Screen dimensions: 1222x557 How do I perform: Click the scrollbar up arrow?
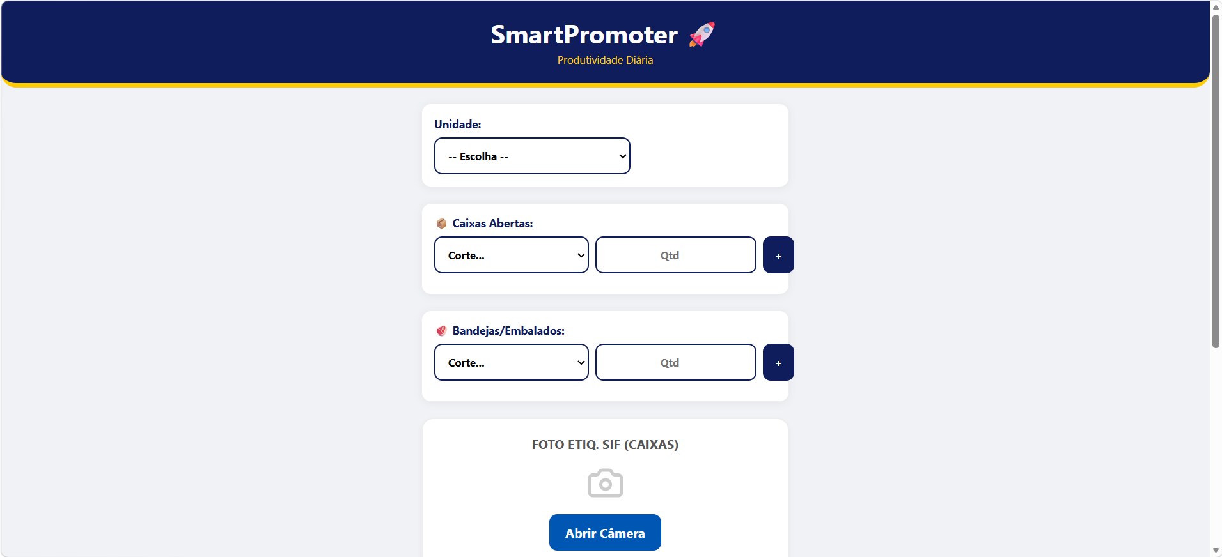1215,6
